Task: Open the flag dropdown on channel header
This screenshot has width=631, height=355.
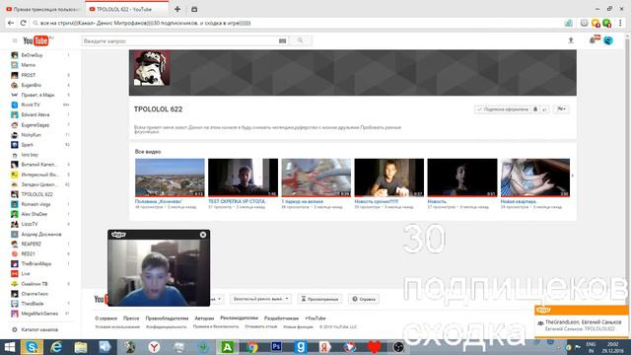Action: (561, 109)
